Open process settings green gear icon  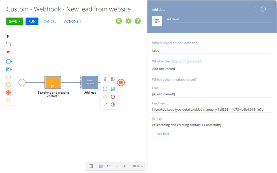pos(128,21)
